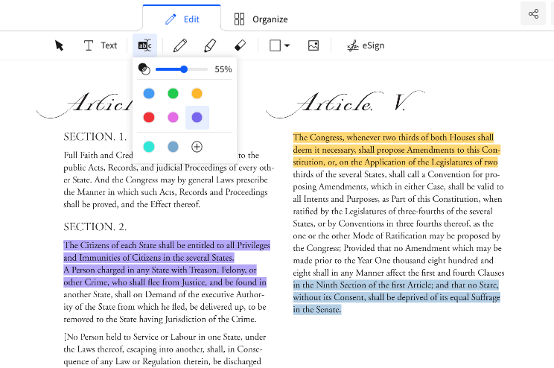Add a custom color with plus button
This screenshot has height=368, width=554.
pyautogui.click(x=197, y=147)
